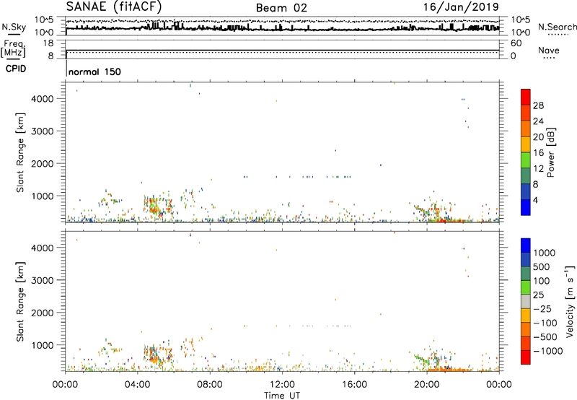Click the "20:00" time tick label

pos(426,385)
